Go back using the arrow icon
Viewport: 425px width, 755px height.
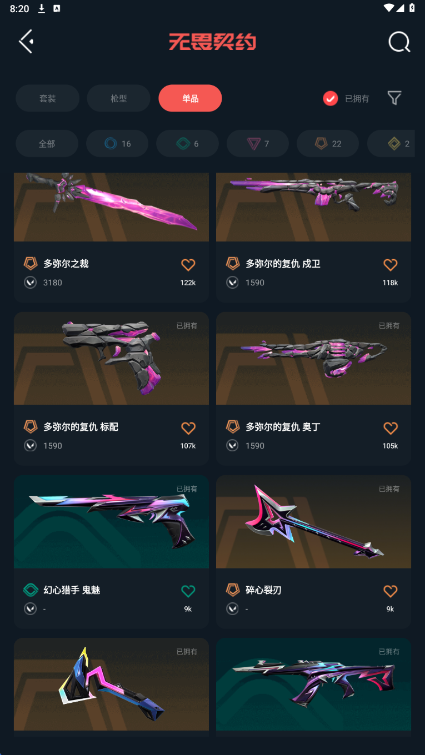click(26, 42)
